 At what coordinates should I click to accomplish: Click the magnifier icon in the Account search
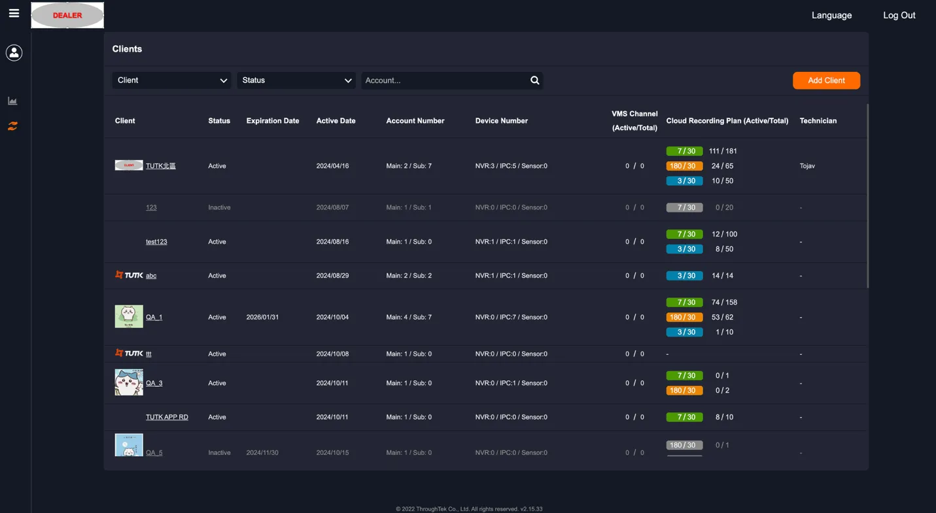click(x=534, y=80)
